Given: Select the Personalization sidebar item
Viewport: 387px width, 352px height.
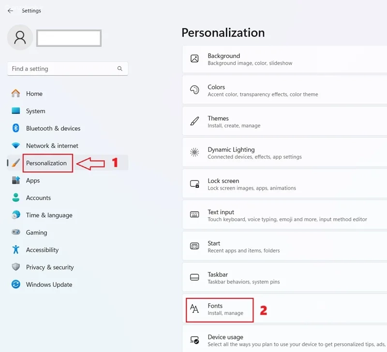Looking at the screenshot, I should pos(67,163).
